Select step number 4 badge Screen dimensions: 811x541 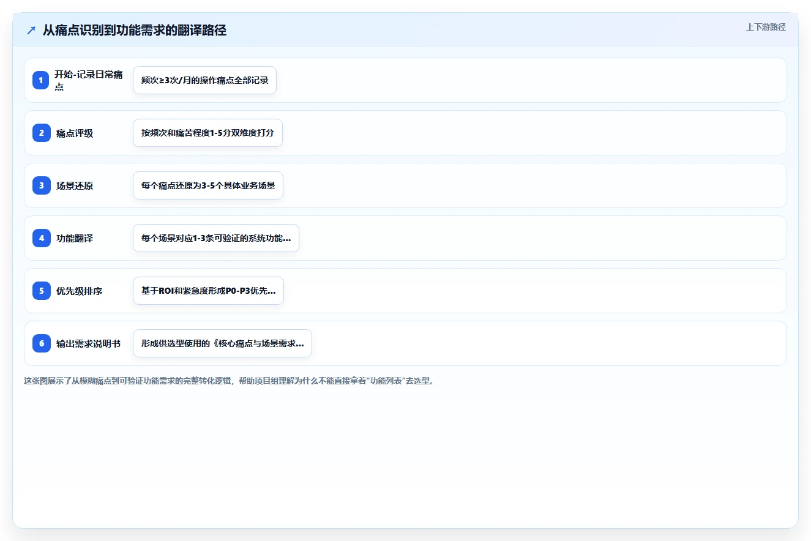click(41, 238)
